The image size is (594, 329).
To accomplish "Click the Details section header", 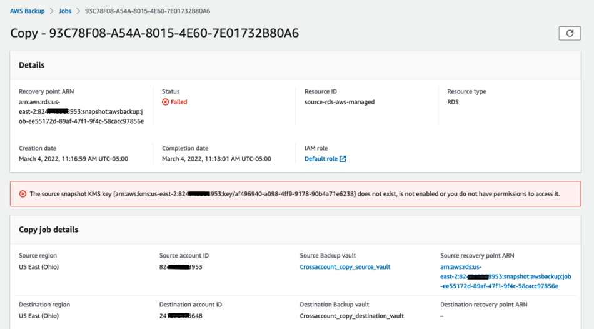I will 31,65.
